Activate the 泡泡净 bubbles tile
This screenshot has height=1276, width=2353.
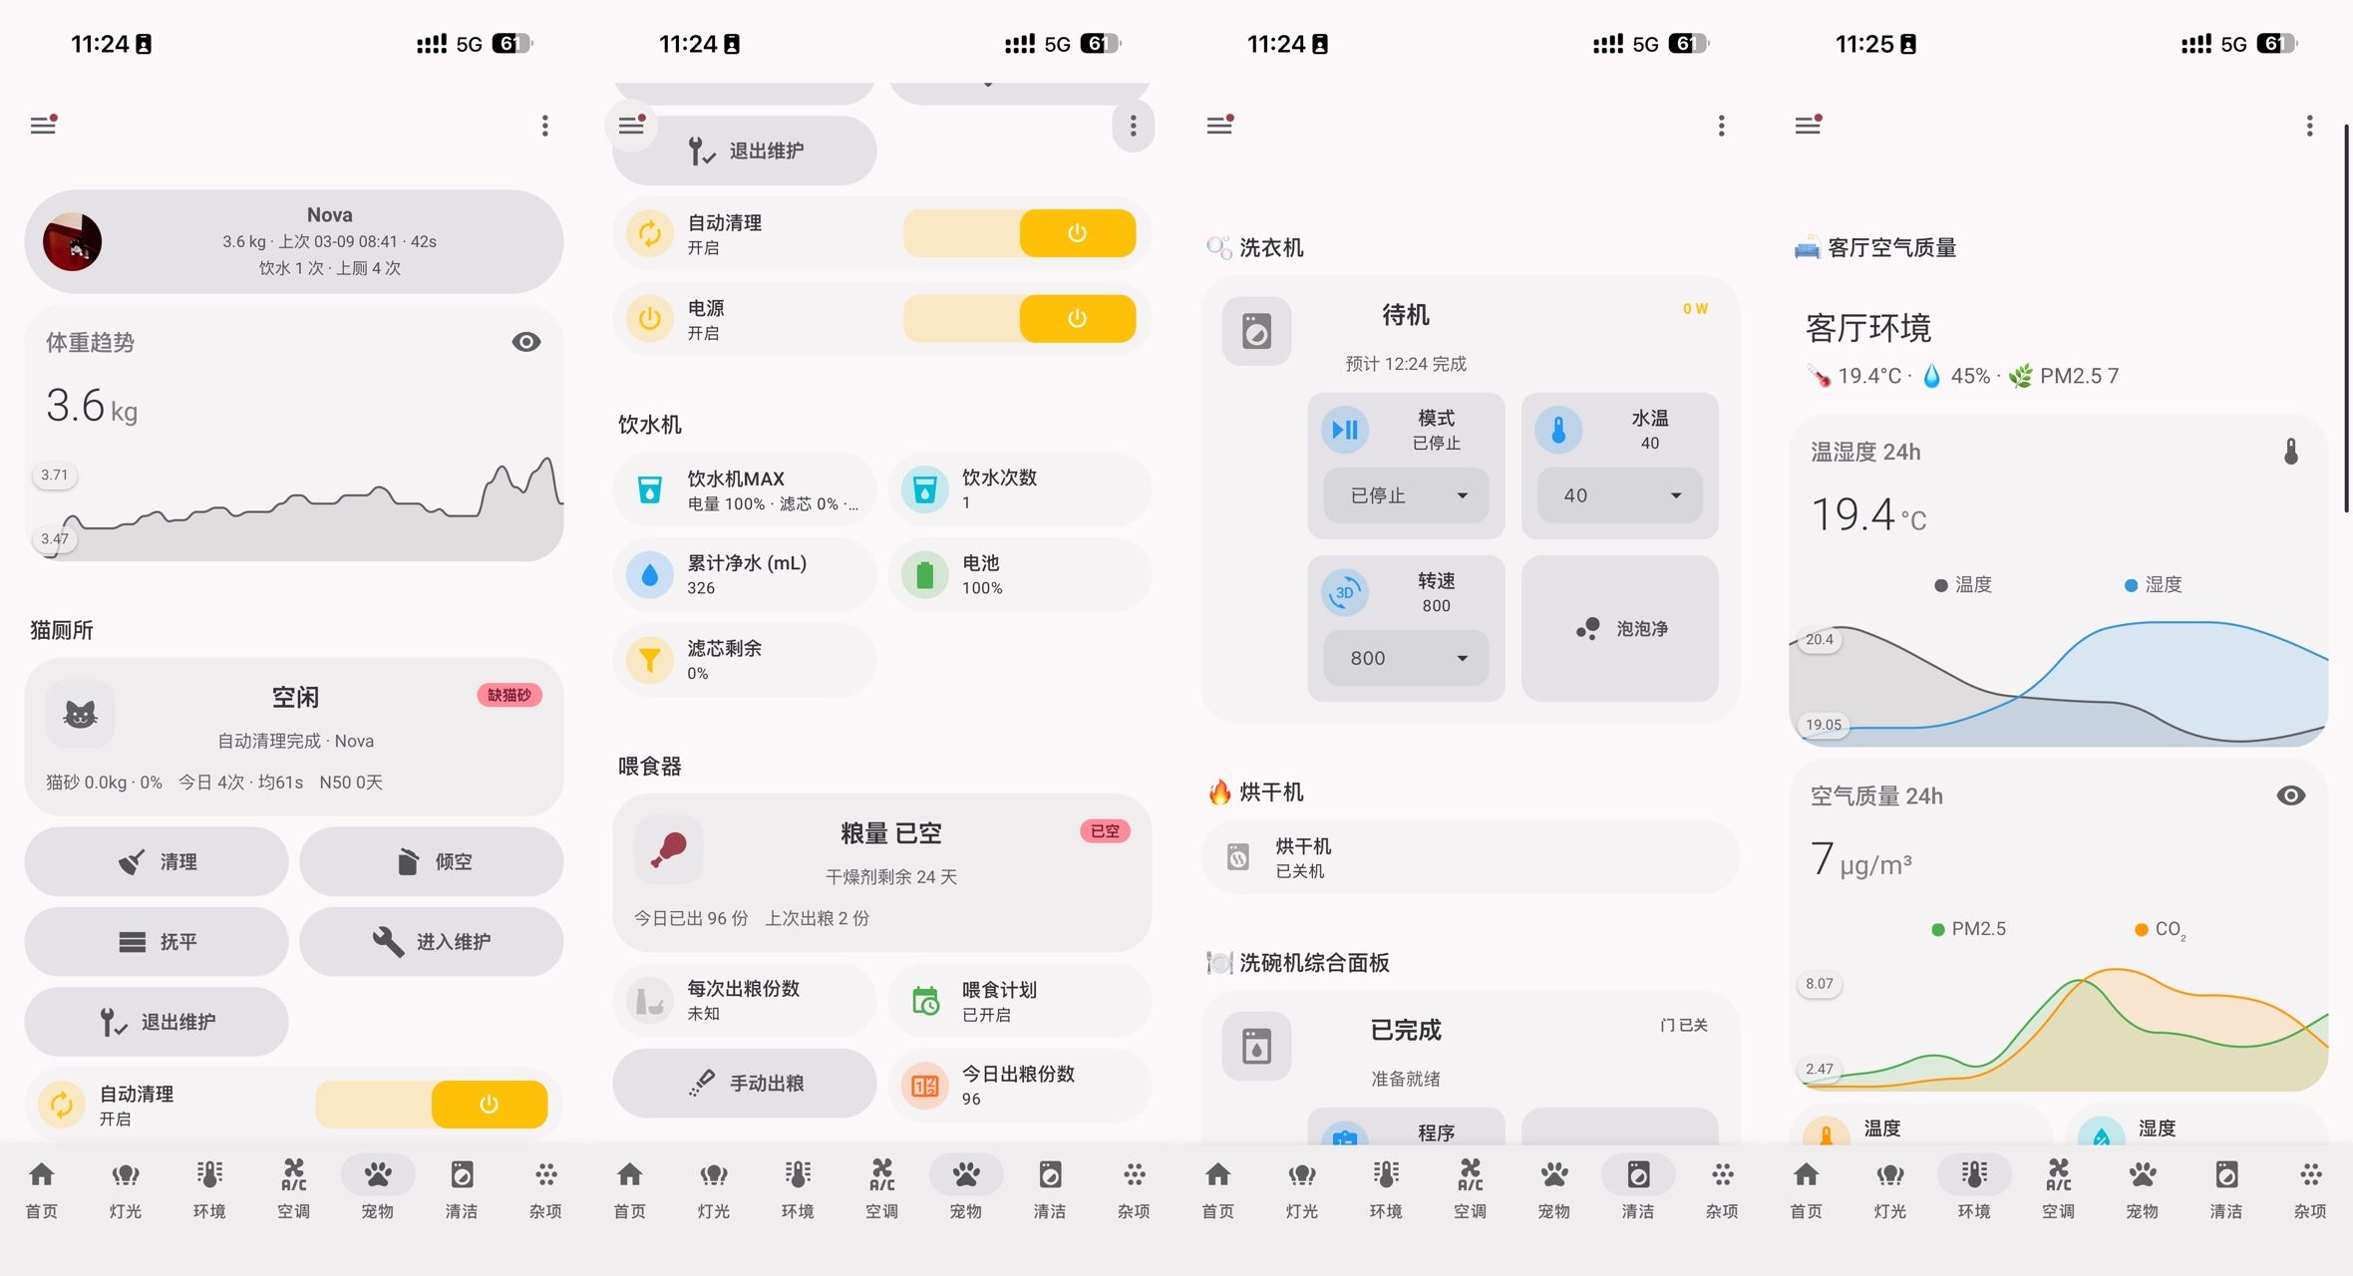(1619, 629)
